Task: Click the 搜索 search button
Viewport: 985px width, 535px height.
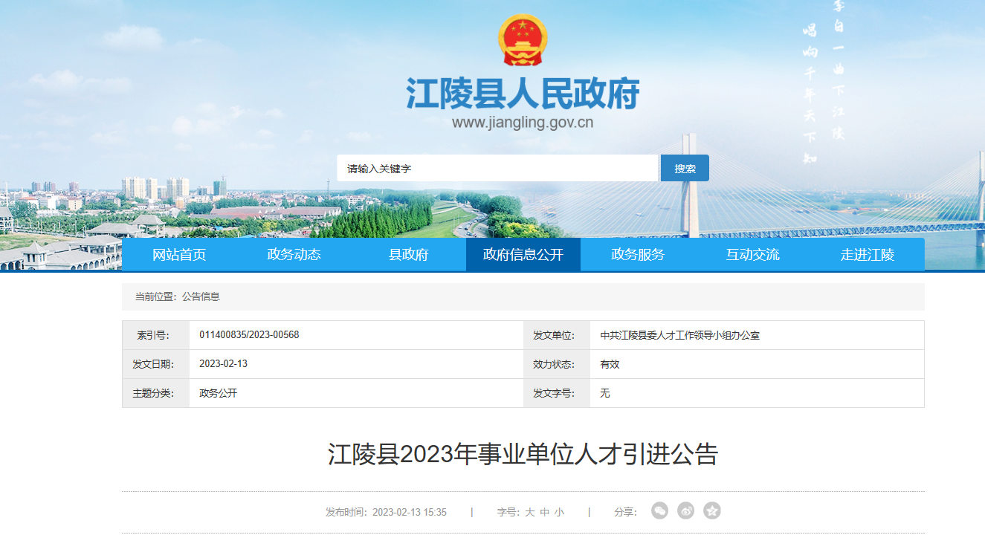Action: 685,168
